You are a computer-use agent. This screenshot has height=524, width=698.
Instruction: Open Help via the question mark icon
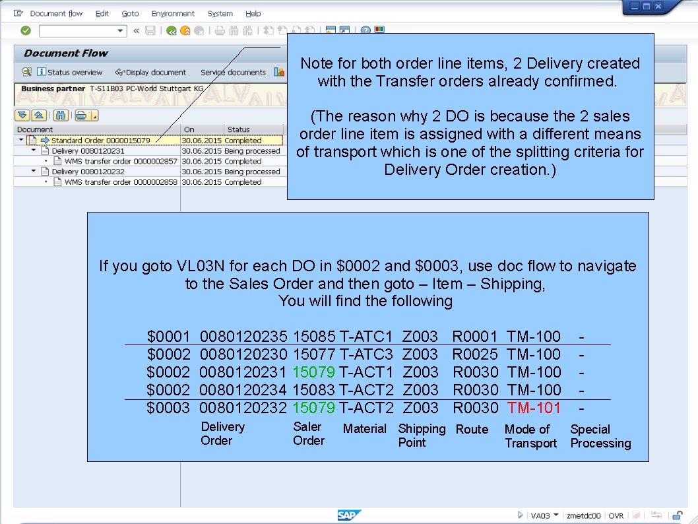(365, 30)
